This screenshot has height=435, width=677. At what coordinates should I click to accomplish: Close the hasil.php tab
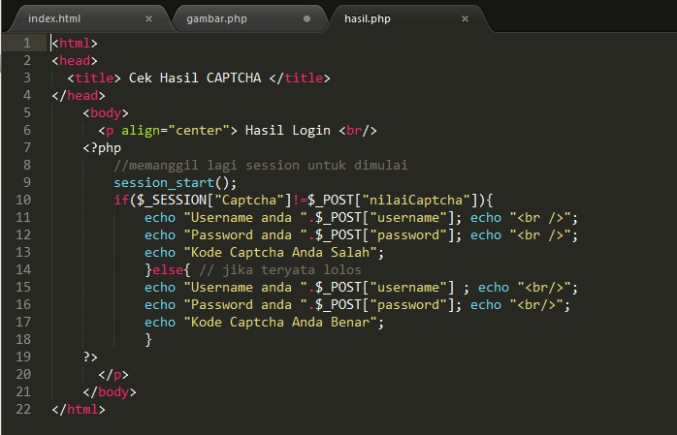(x=465, y=19)
